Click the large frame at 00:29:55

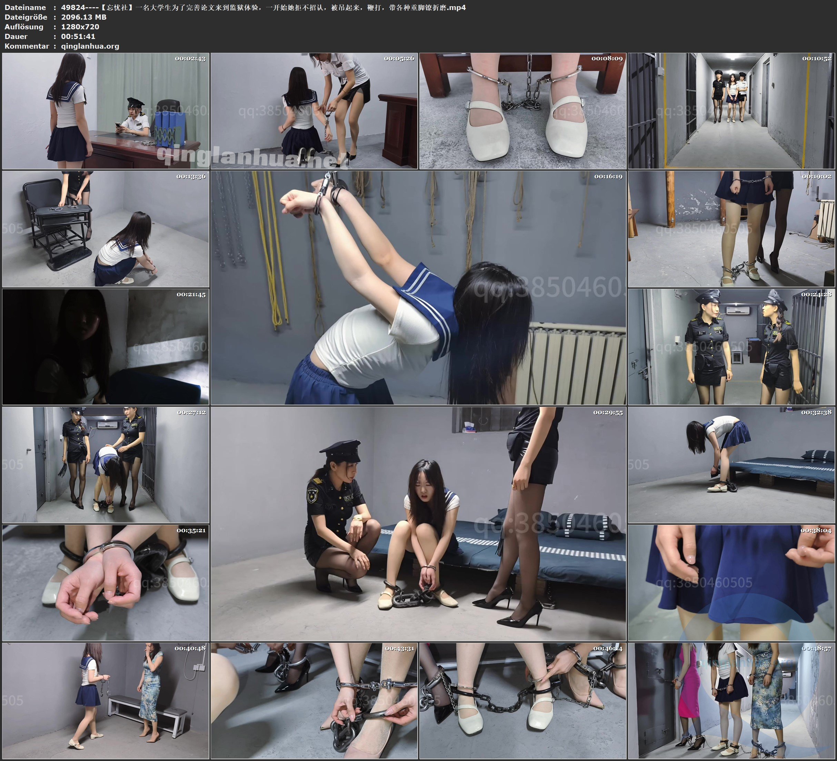pos(419,524)
